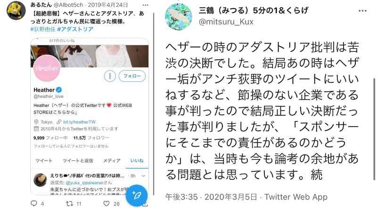
Task: Open the ツイートと返信 tab
Action: pos(78,160)
